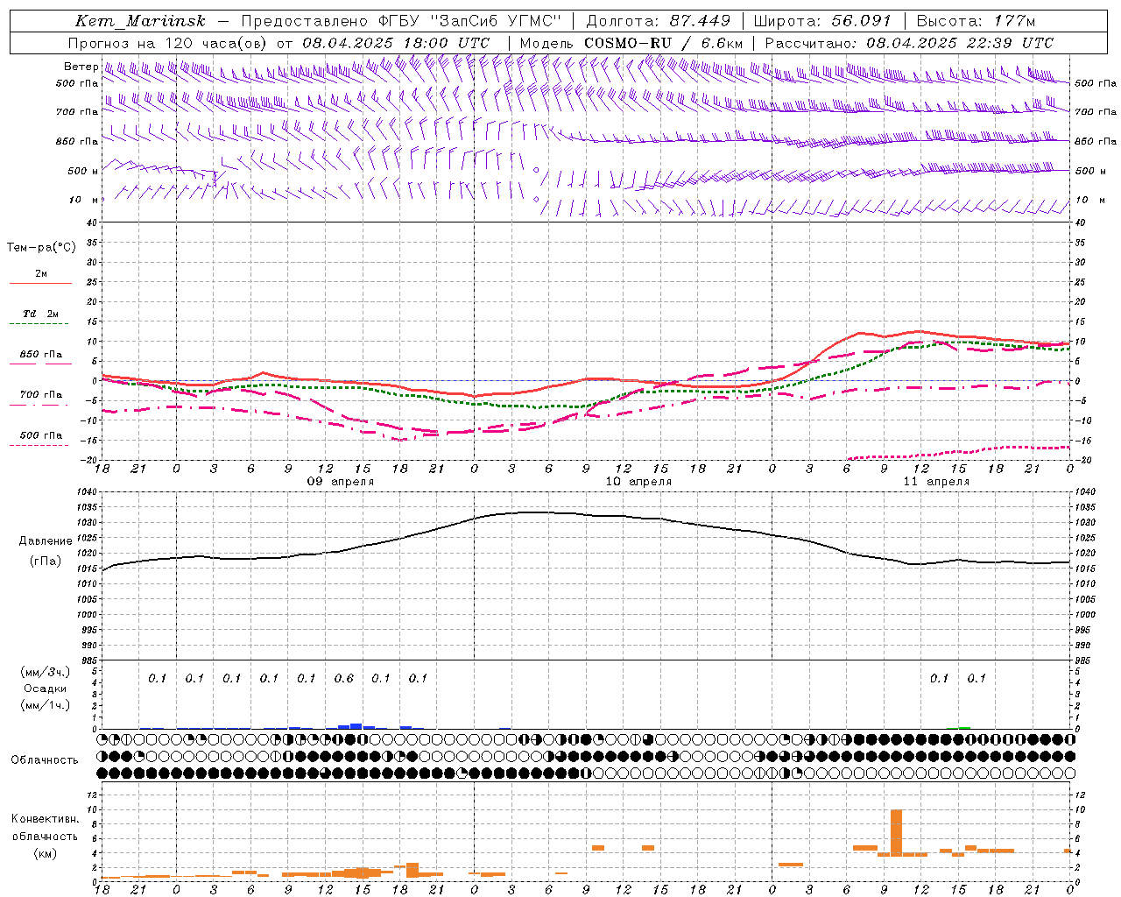Viewport: 1121px width, 897px height.
Task: Click the 'Тем-ра(°C)' temperature legend title
Action: [41, 248]
